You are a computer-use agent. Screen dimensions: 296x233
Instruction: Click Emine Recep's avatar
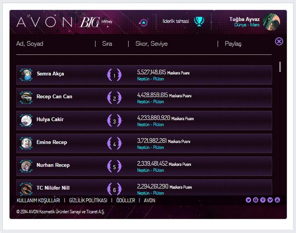(26, 143)
